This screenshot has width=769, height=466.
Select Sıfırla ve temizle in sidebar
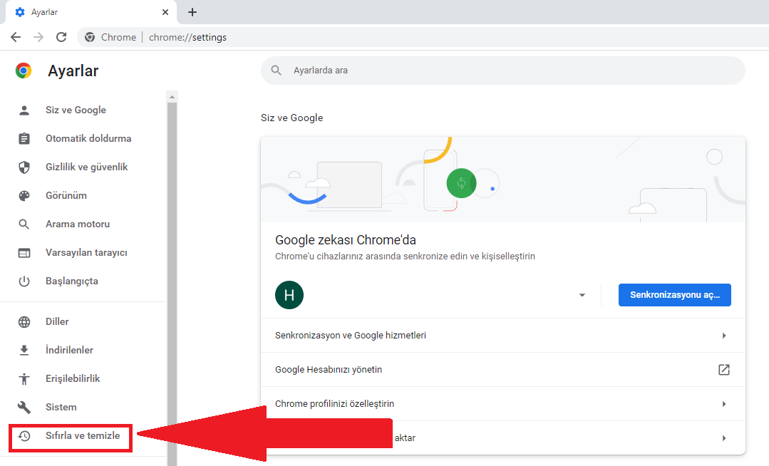[x=82, y=436]
